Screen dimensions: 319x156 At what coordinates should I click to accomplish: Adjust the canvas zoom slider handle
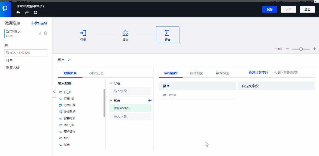[x=301, y=49]
